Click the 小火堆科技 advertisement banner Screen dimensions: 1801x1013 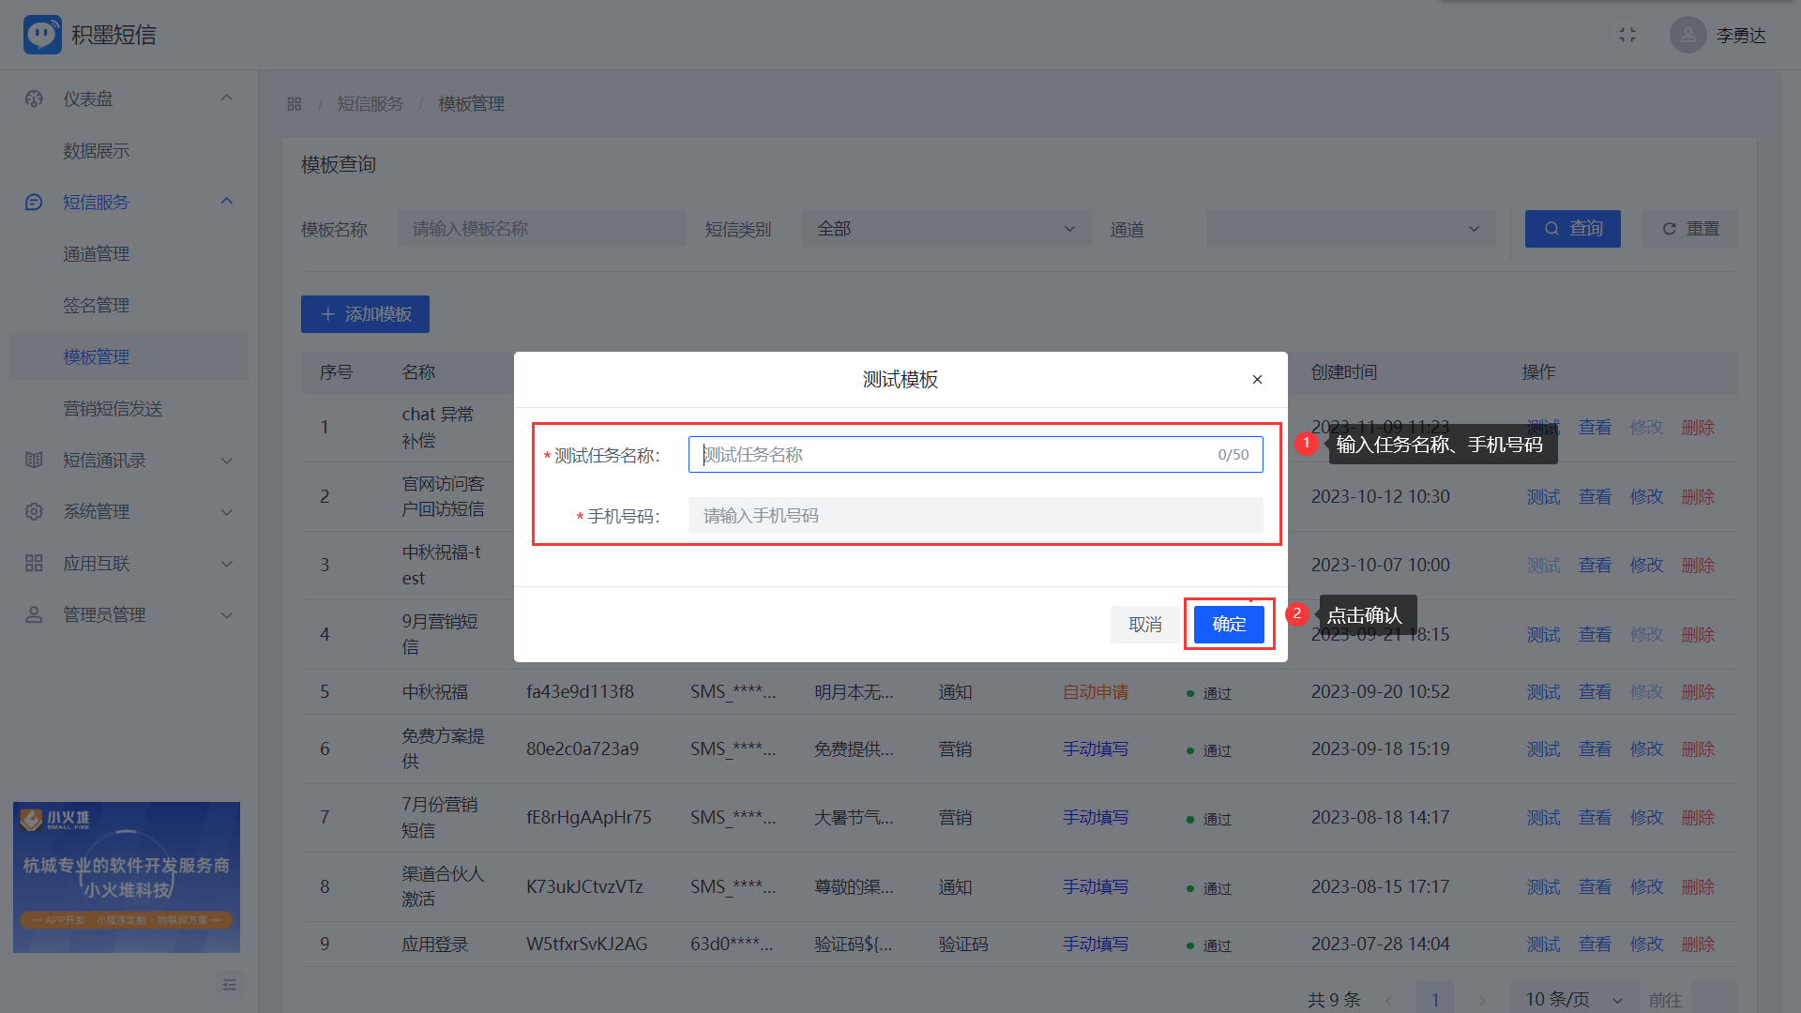(x=127, y=877)
